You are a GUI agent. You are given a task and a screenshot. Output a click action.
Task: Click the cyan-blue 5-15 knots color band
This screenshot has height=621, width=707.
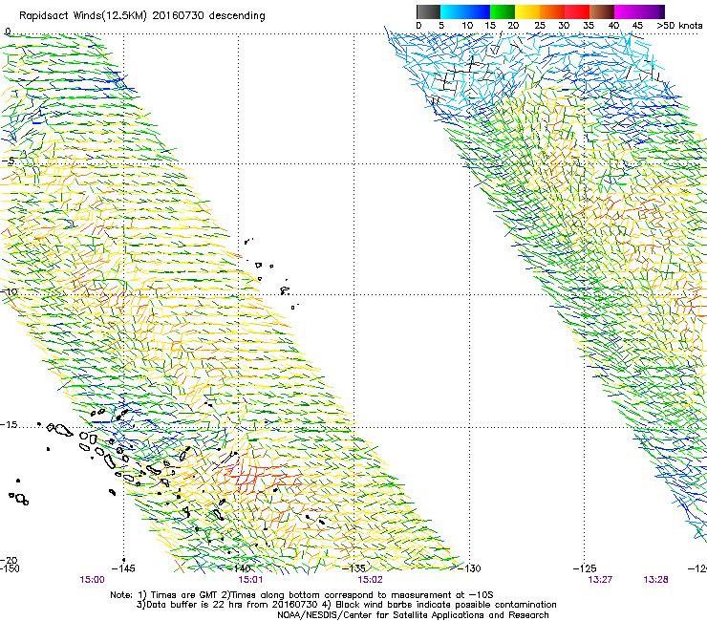click(x=465, y=11)
